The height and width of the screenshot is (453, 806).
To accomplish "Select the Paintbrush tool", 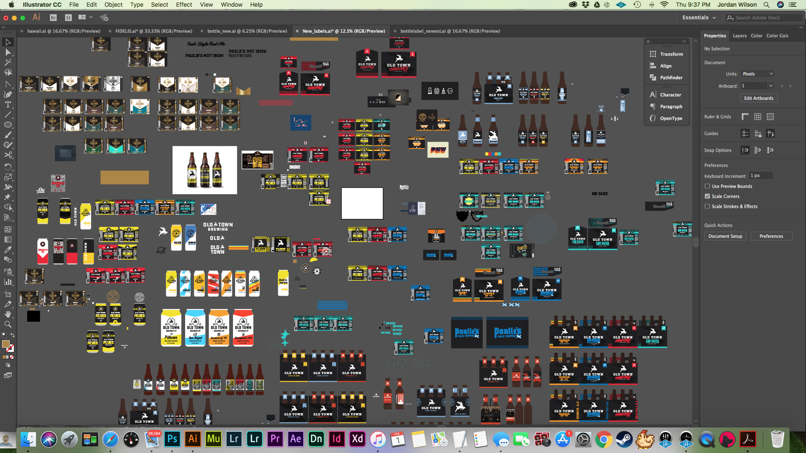I will pyautogui.click(x=8, y=135).
